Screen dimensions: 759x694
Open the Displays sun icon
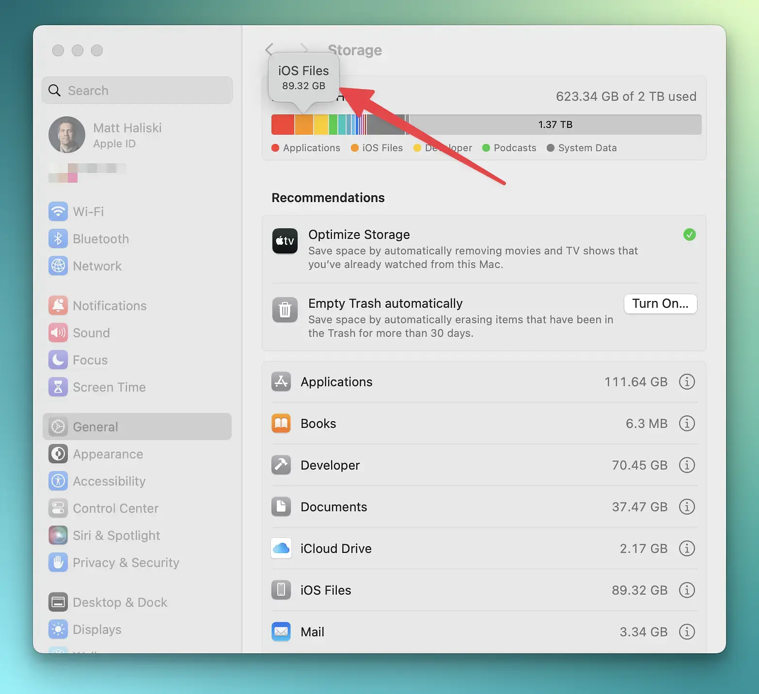[x=58, y=629]
